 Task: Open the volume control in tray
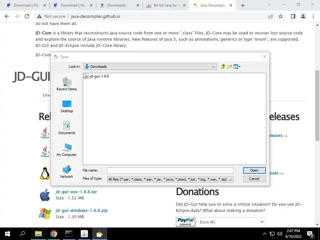coord(280,234)
